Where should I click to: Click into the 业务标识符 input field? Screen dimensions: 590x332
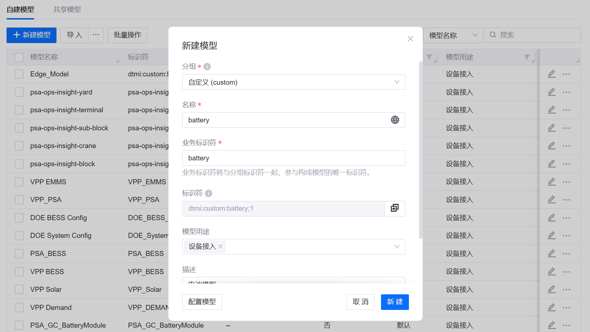(293, 158)
